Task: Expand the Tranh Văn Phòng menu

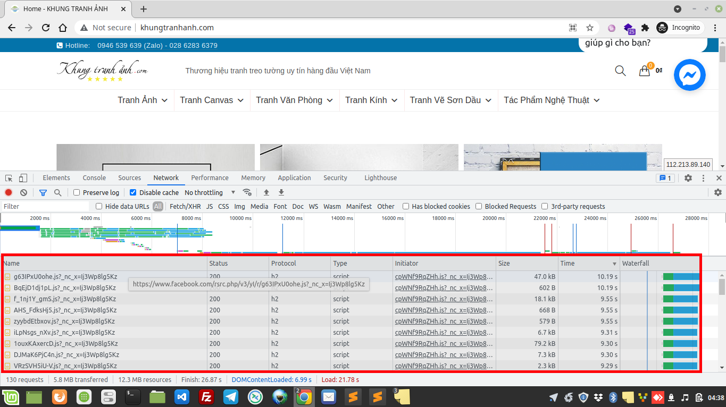Action: (x=294, y=100)
